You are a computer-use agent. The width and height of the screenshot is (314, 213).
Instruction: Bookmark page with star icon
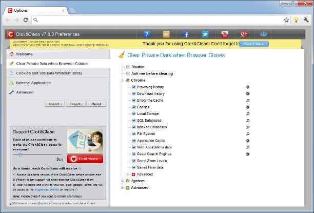pyautogui.click(x=286, y=20)
